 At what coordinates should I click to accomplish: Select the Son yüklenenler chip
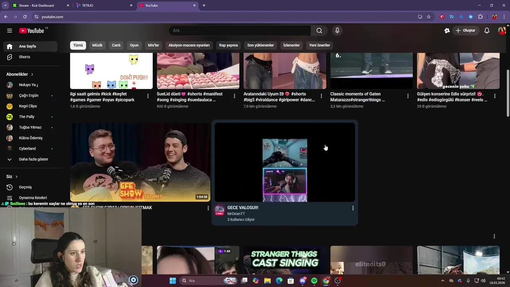pos(261,45)
